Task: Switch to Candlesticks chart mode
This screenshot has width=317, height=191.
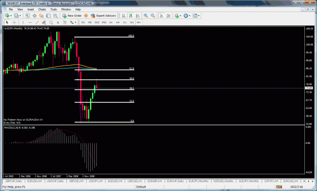Action: point(130,16)
